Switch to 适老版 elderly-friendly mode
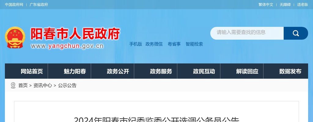Image resolution: width=313 pixels, height=122 pixels. pyautogui.click(x=302, y=5)
